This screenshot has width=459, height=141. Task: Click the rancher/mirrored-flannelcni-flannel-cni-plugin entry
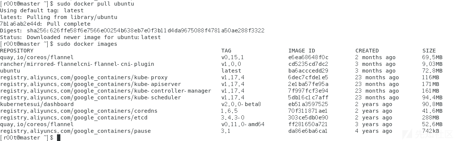(77, 64)
